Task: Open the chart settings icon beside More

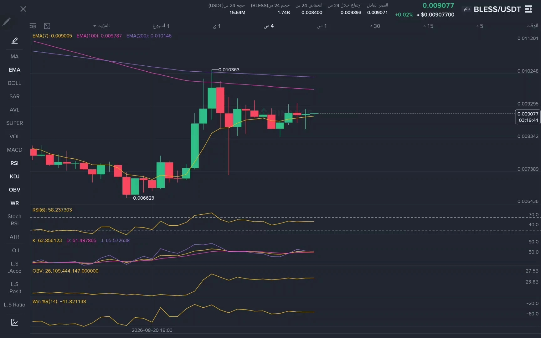Action: coord(33,26)
